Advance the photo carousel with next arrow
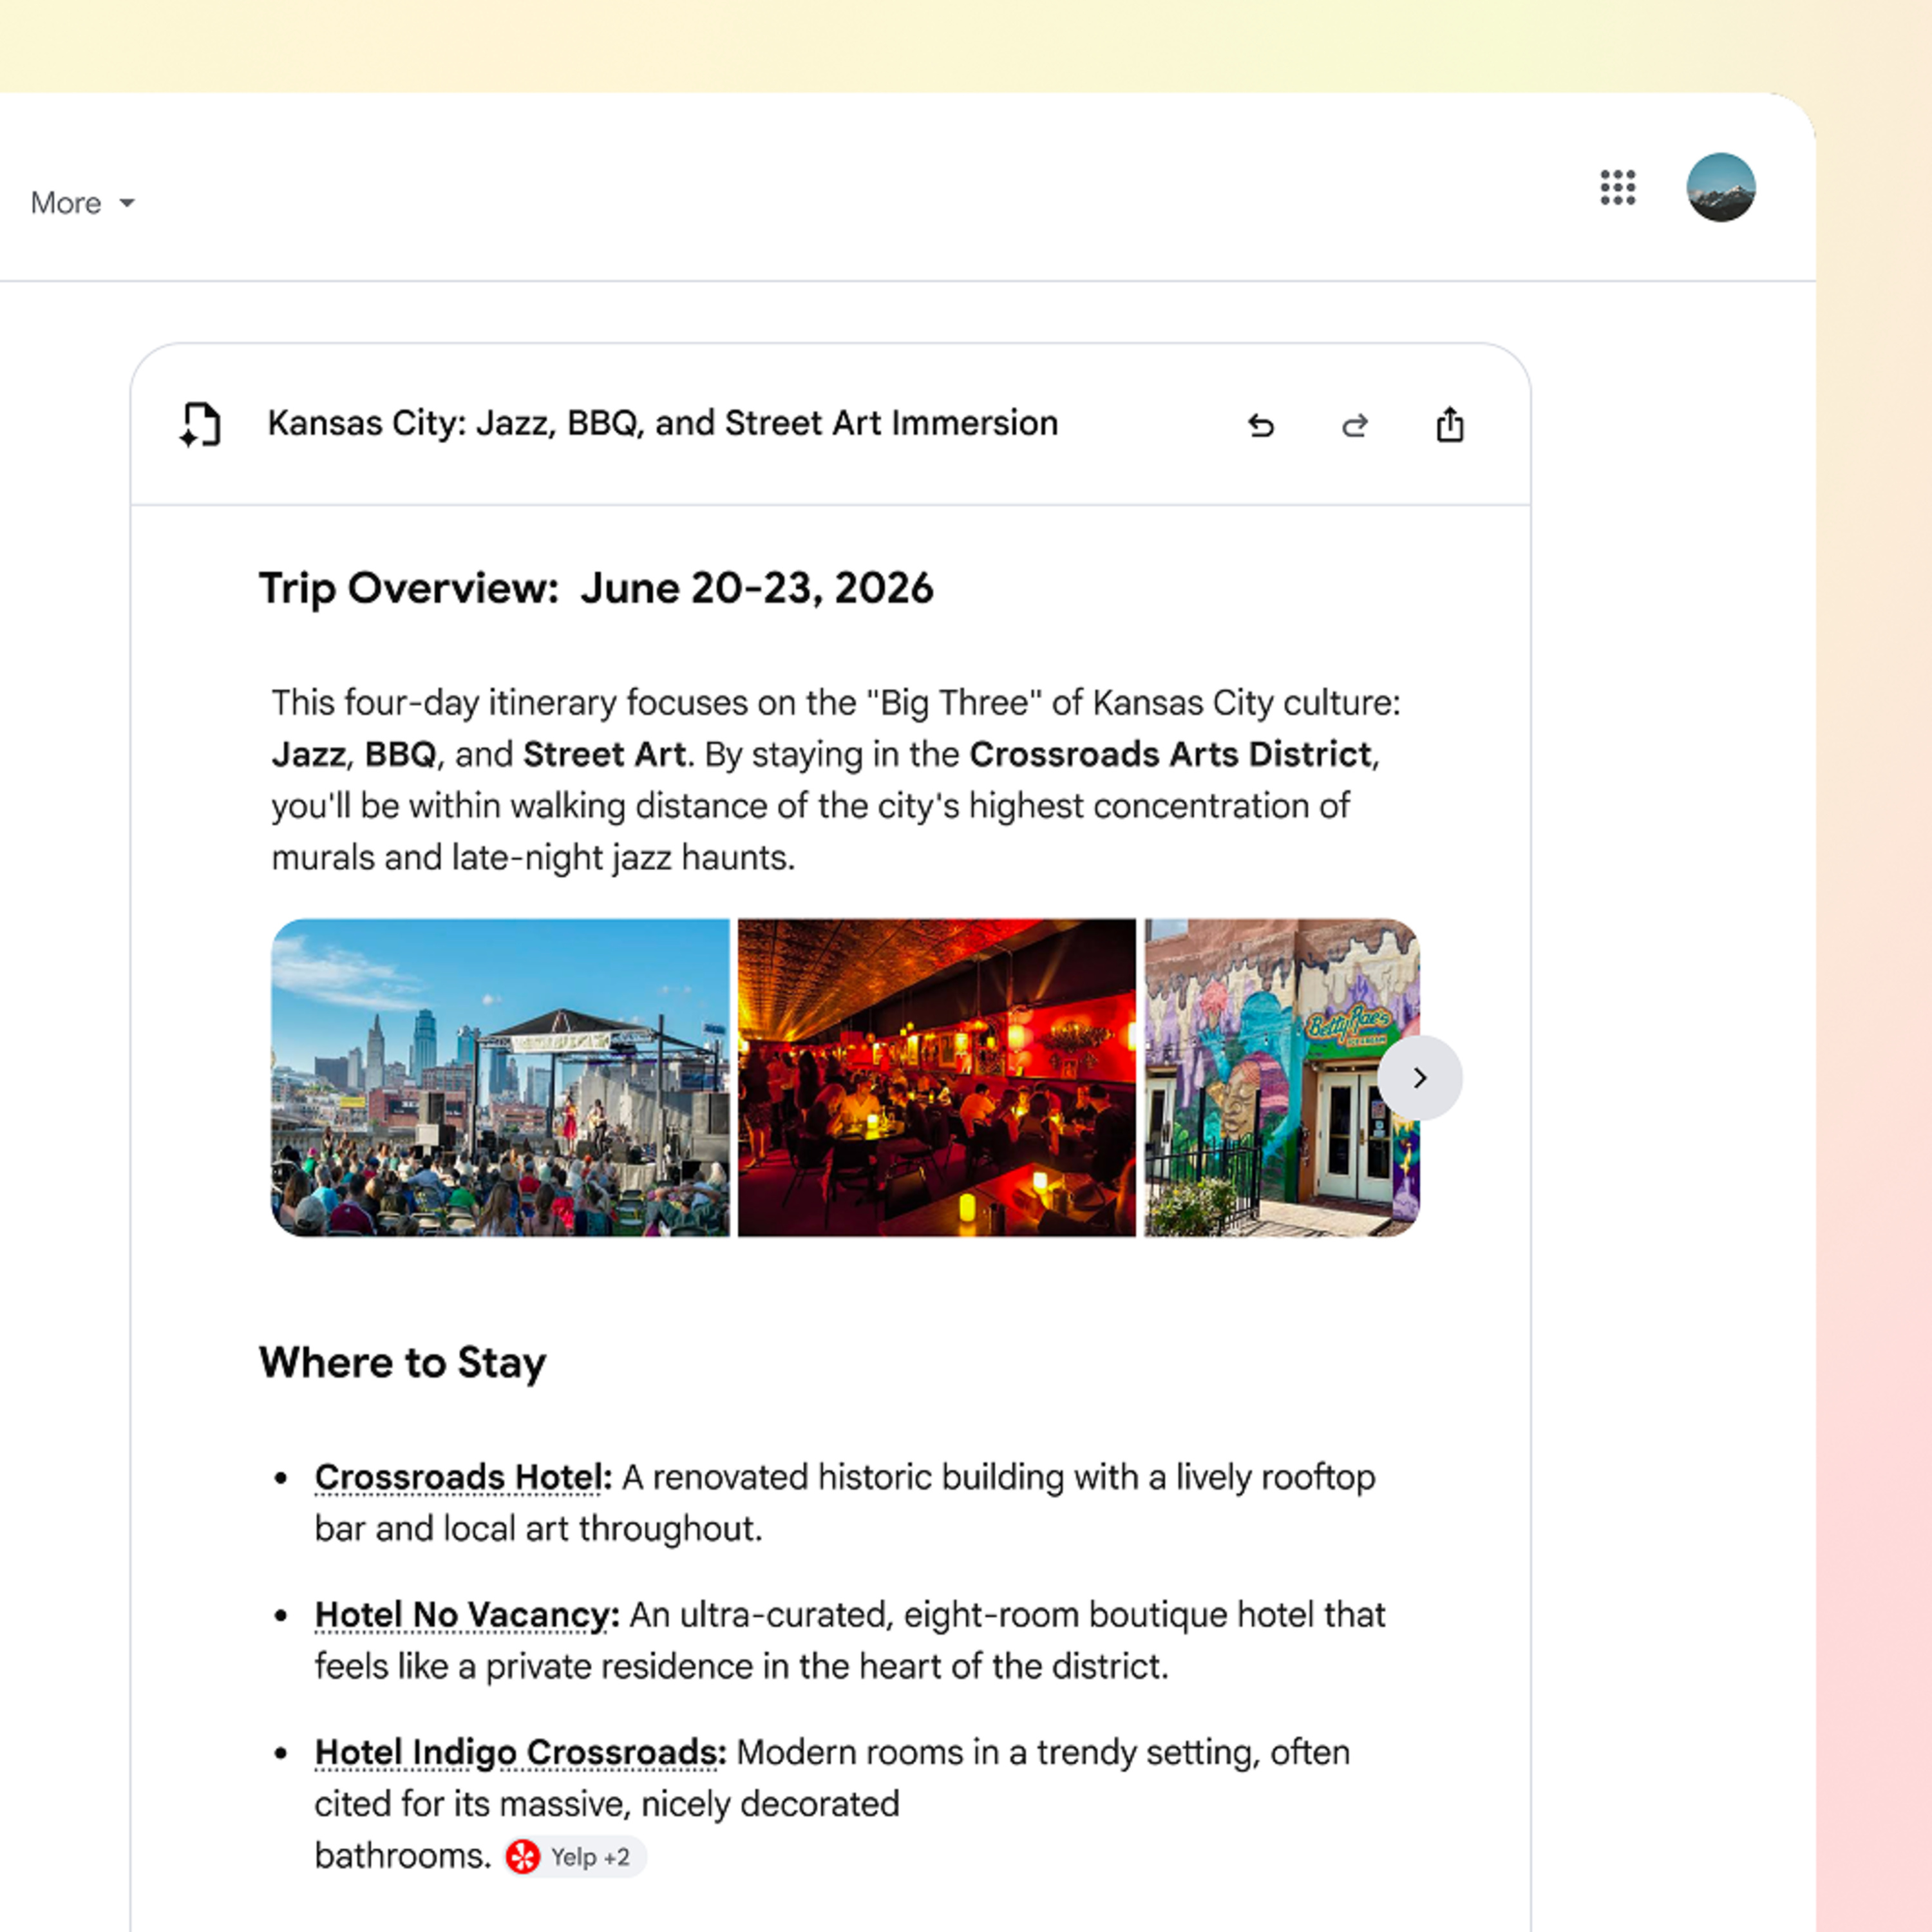 tap(1419, 1078)
